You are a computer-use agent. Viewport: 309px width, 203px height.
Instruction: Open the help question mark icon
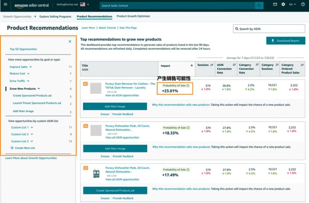303,4
